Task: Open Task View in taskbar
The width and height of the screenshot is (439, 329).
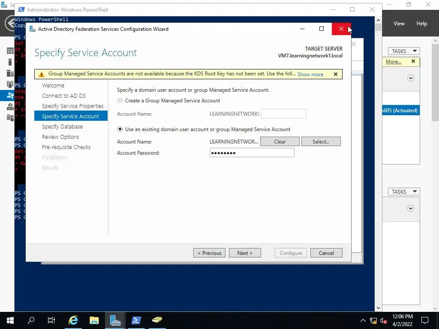Action: coord(51,320)
